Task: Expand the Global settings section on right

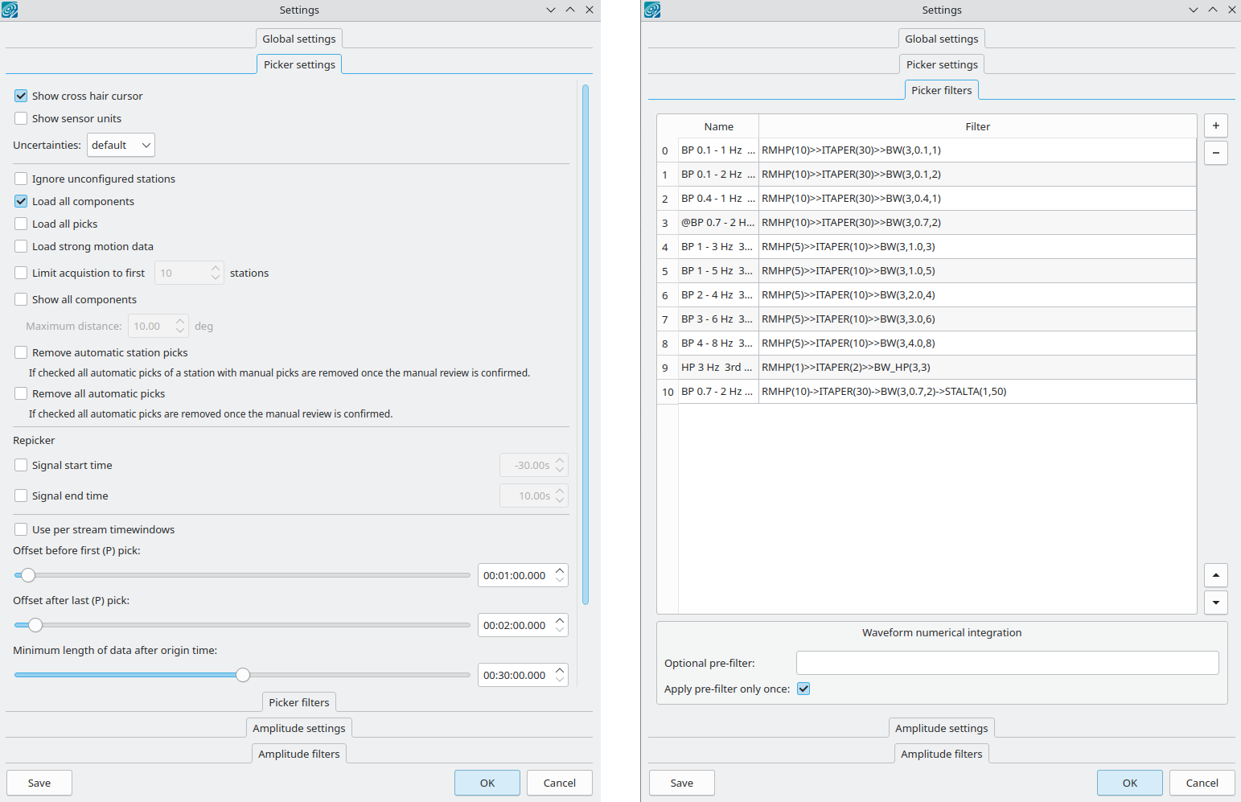Action: click(x=941, y=39)
